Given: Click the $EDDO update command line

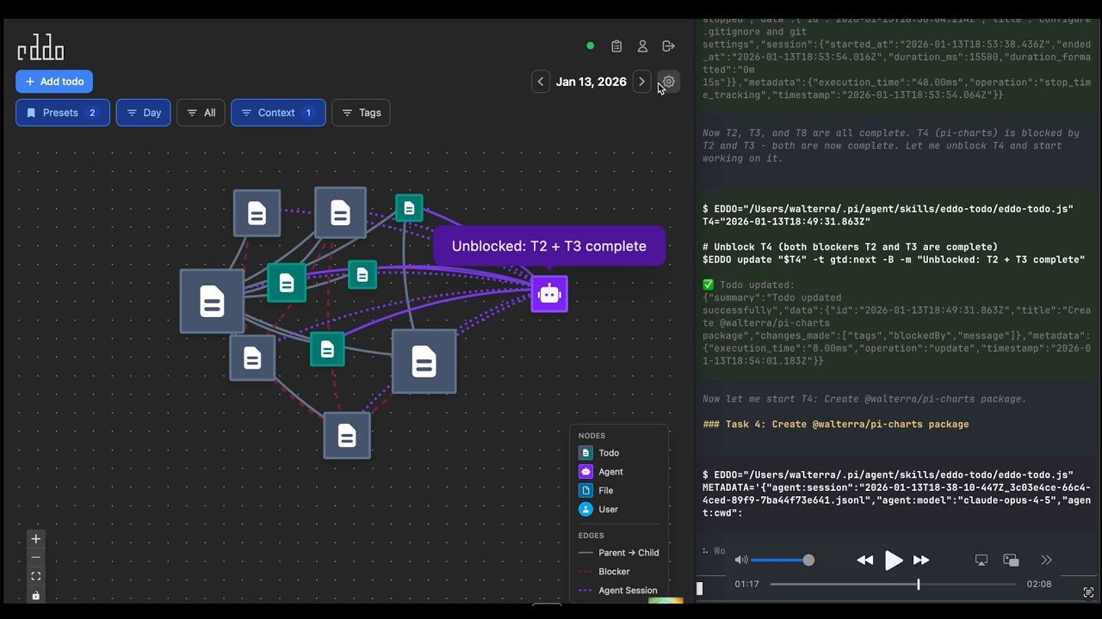Looking at the screenshot, I should [x=894, y=260].
